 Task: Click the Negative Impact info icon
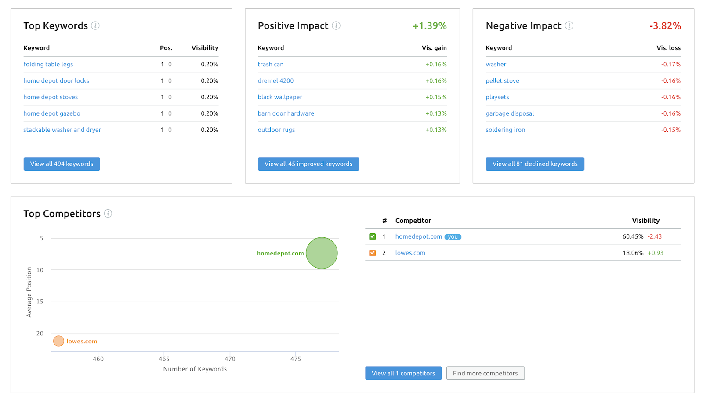(569, 26)
